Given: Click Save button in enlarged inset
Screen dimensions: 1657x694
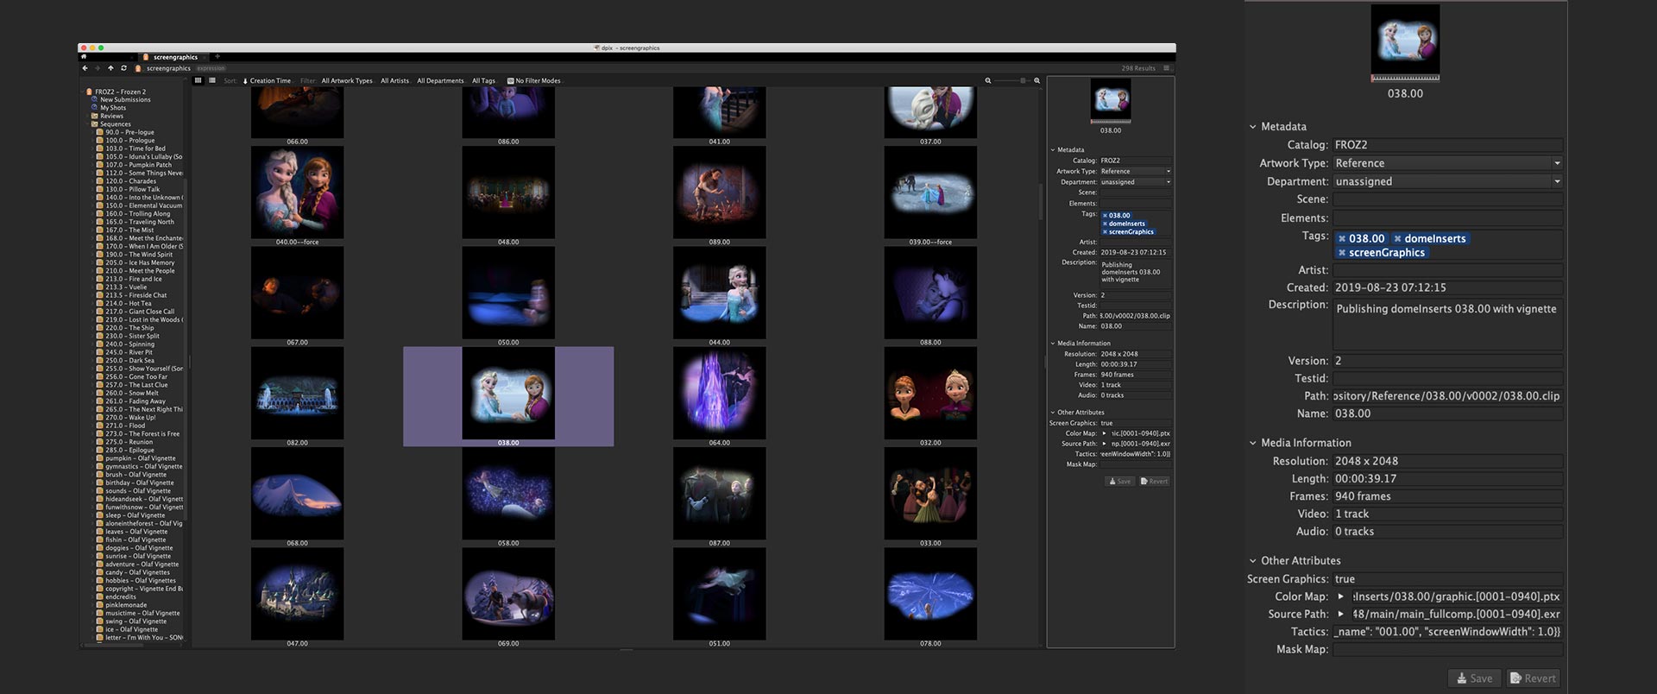Looking at the screenshot, I should [1474, 678].
